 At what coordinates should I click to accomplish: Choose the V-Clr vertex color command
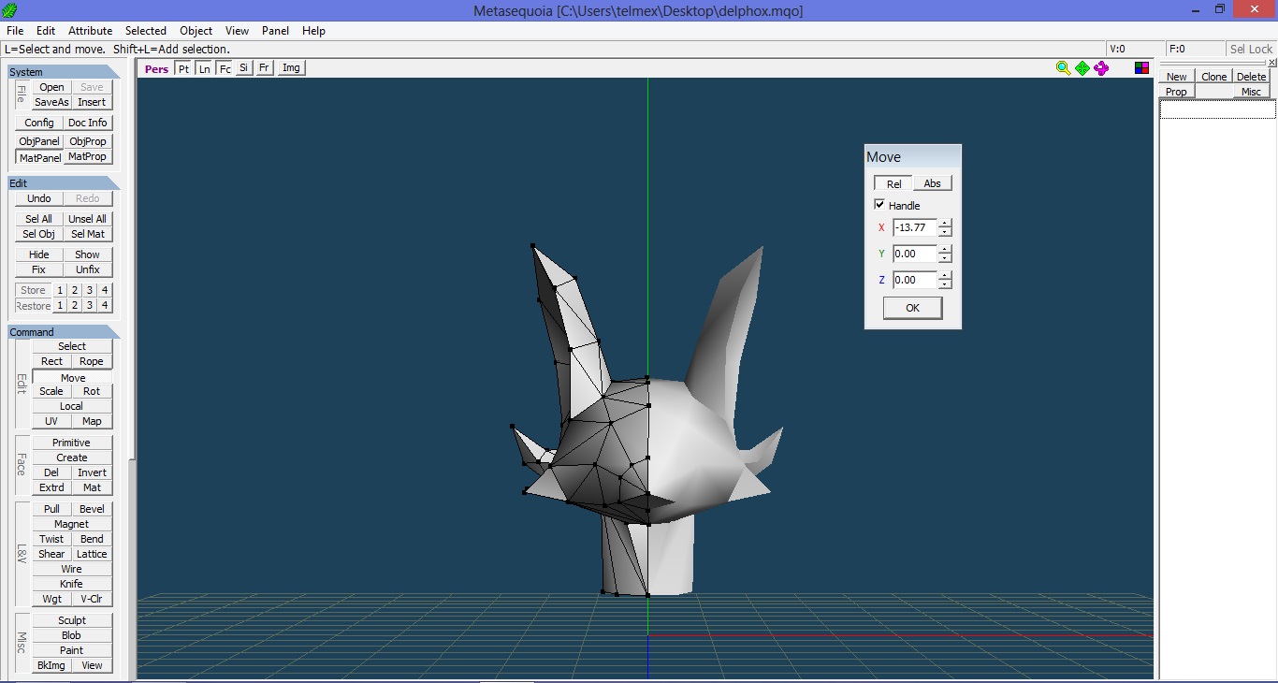coord(92,599)
